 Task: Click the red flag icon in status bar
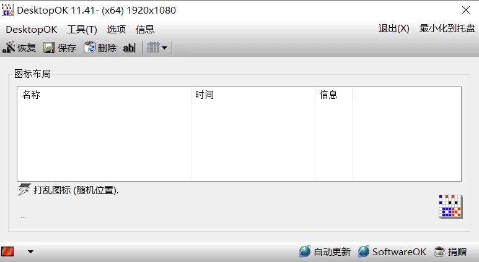coord(8,251)
